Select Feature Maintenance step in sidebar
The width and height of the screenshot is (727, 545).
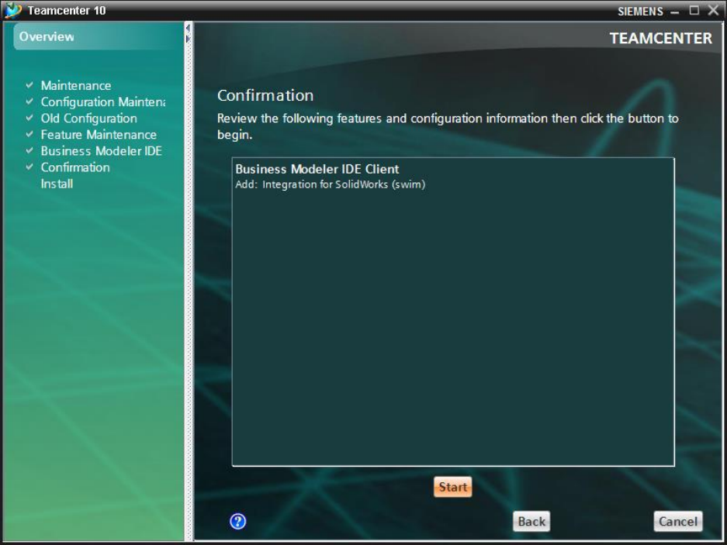[x=99, y=134]
